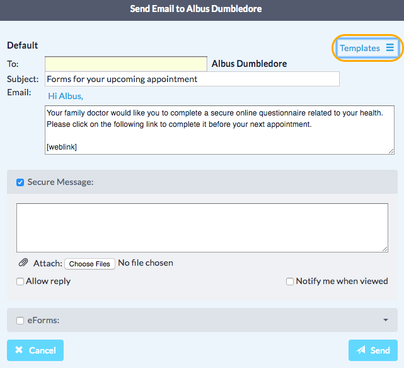Viewport: 404px width, 368px height.
Task: Click in the Subject text field
Action: [x=192, y=79]
